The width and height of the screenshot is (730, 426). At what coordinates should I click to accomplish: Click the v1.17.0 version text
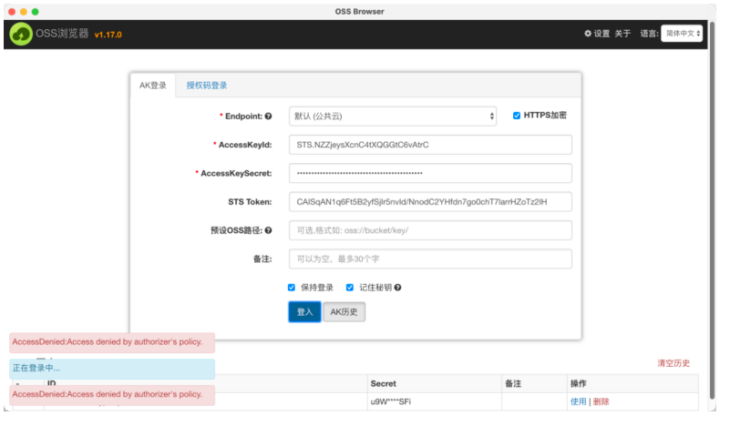(108, 35)
